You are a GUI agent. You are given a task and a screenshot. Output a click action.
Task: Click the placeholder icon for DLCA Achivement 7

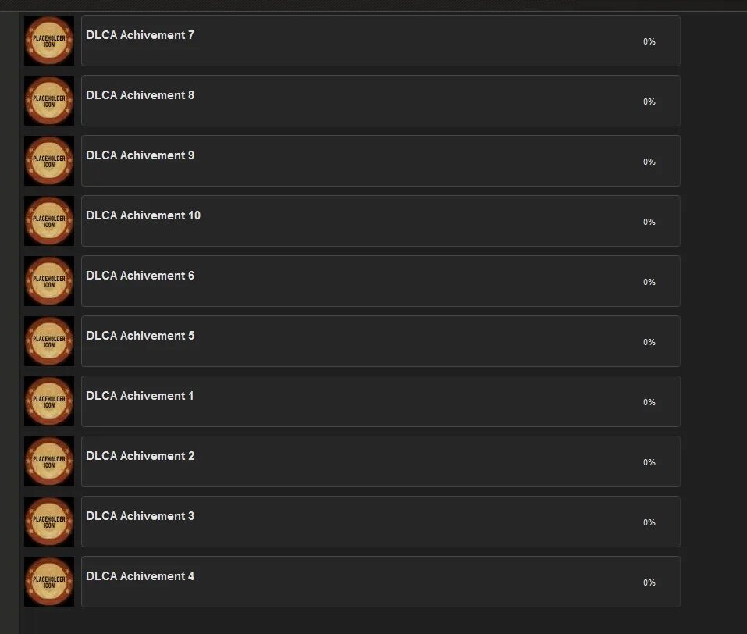pos(49,41)
